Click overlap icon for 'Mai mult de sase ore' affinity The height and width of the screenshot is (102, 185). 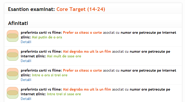12,55
